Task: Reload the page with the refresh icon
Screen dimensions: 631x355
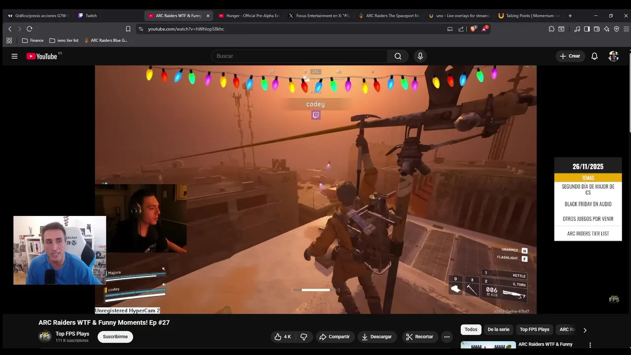Action: (30, 29)
